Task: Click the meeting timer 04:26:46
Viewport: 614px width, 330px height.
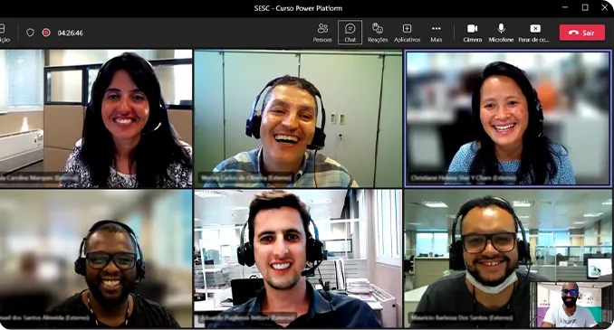Action: (x=70, y=33)
